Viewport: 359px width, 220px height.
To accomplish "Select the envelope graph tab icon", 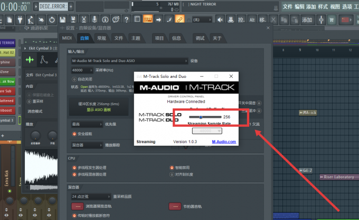I will (44, 60).
